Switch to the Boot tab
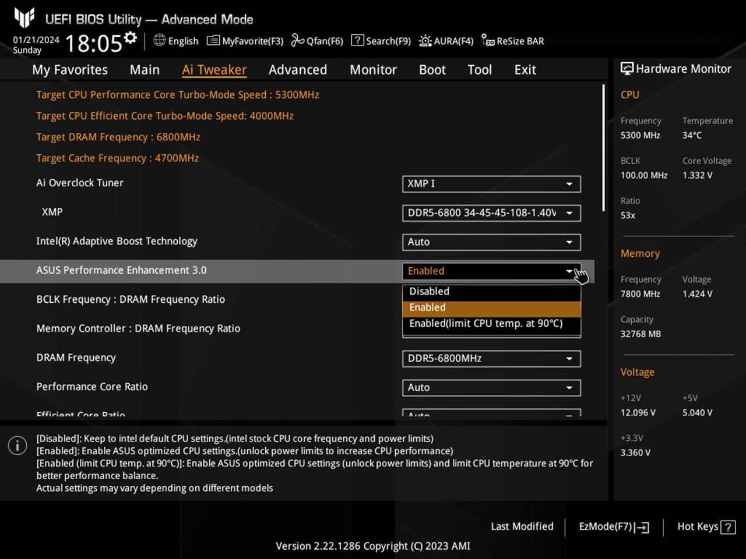The width and height of the screenshot is (746, 559). click(432, 70)
